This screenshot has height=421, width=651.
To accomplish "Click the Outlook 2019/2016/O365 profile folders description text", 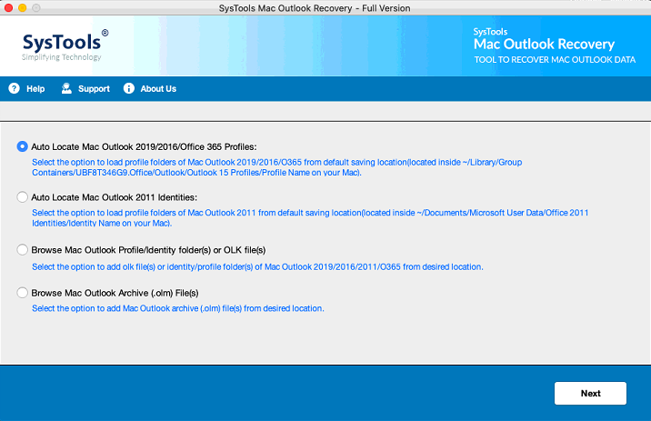I will click(x=277, y=167).
